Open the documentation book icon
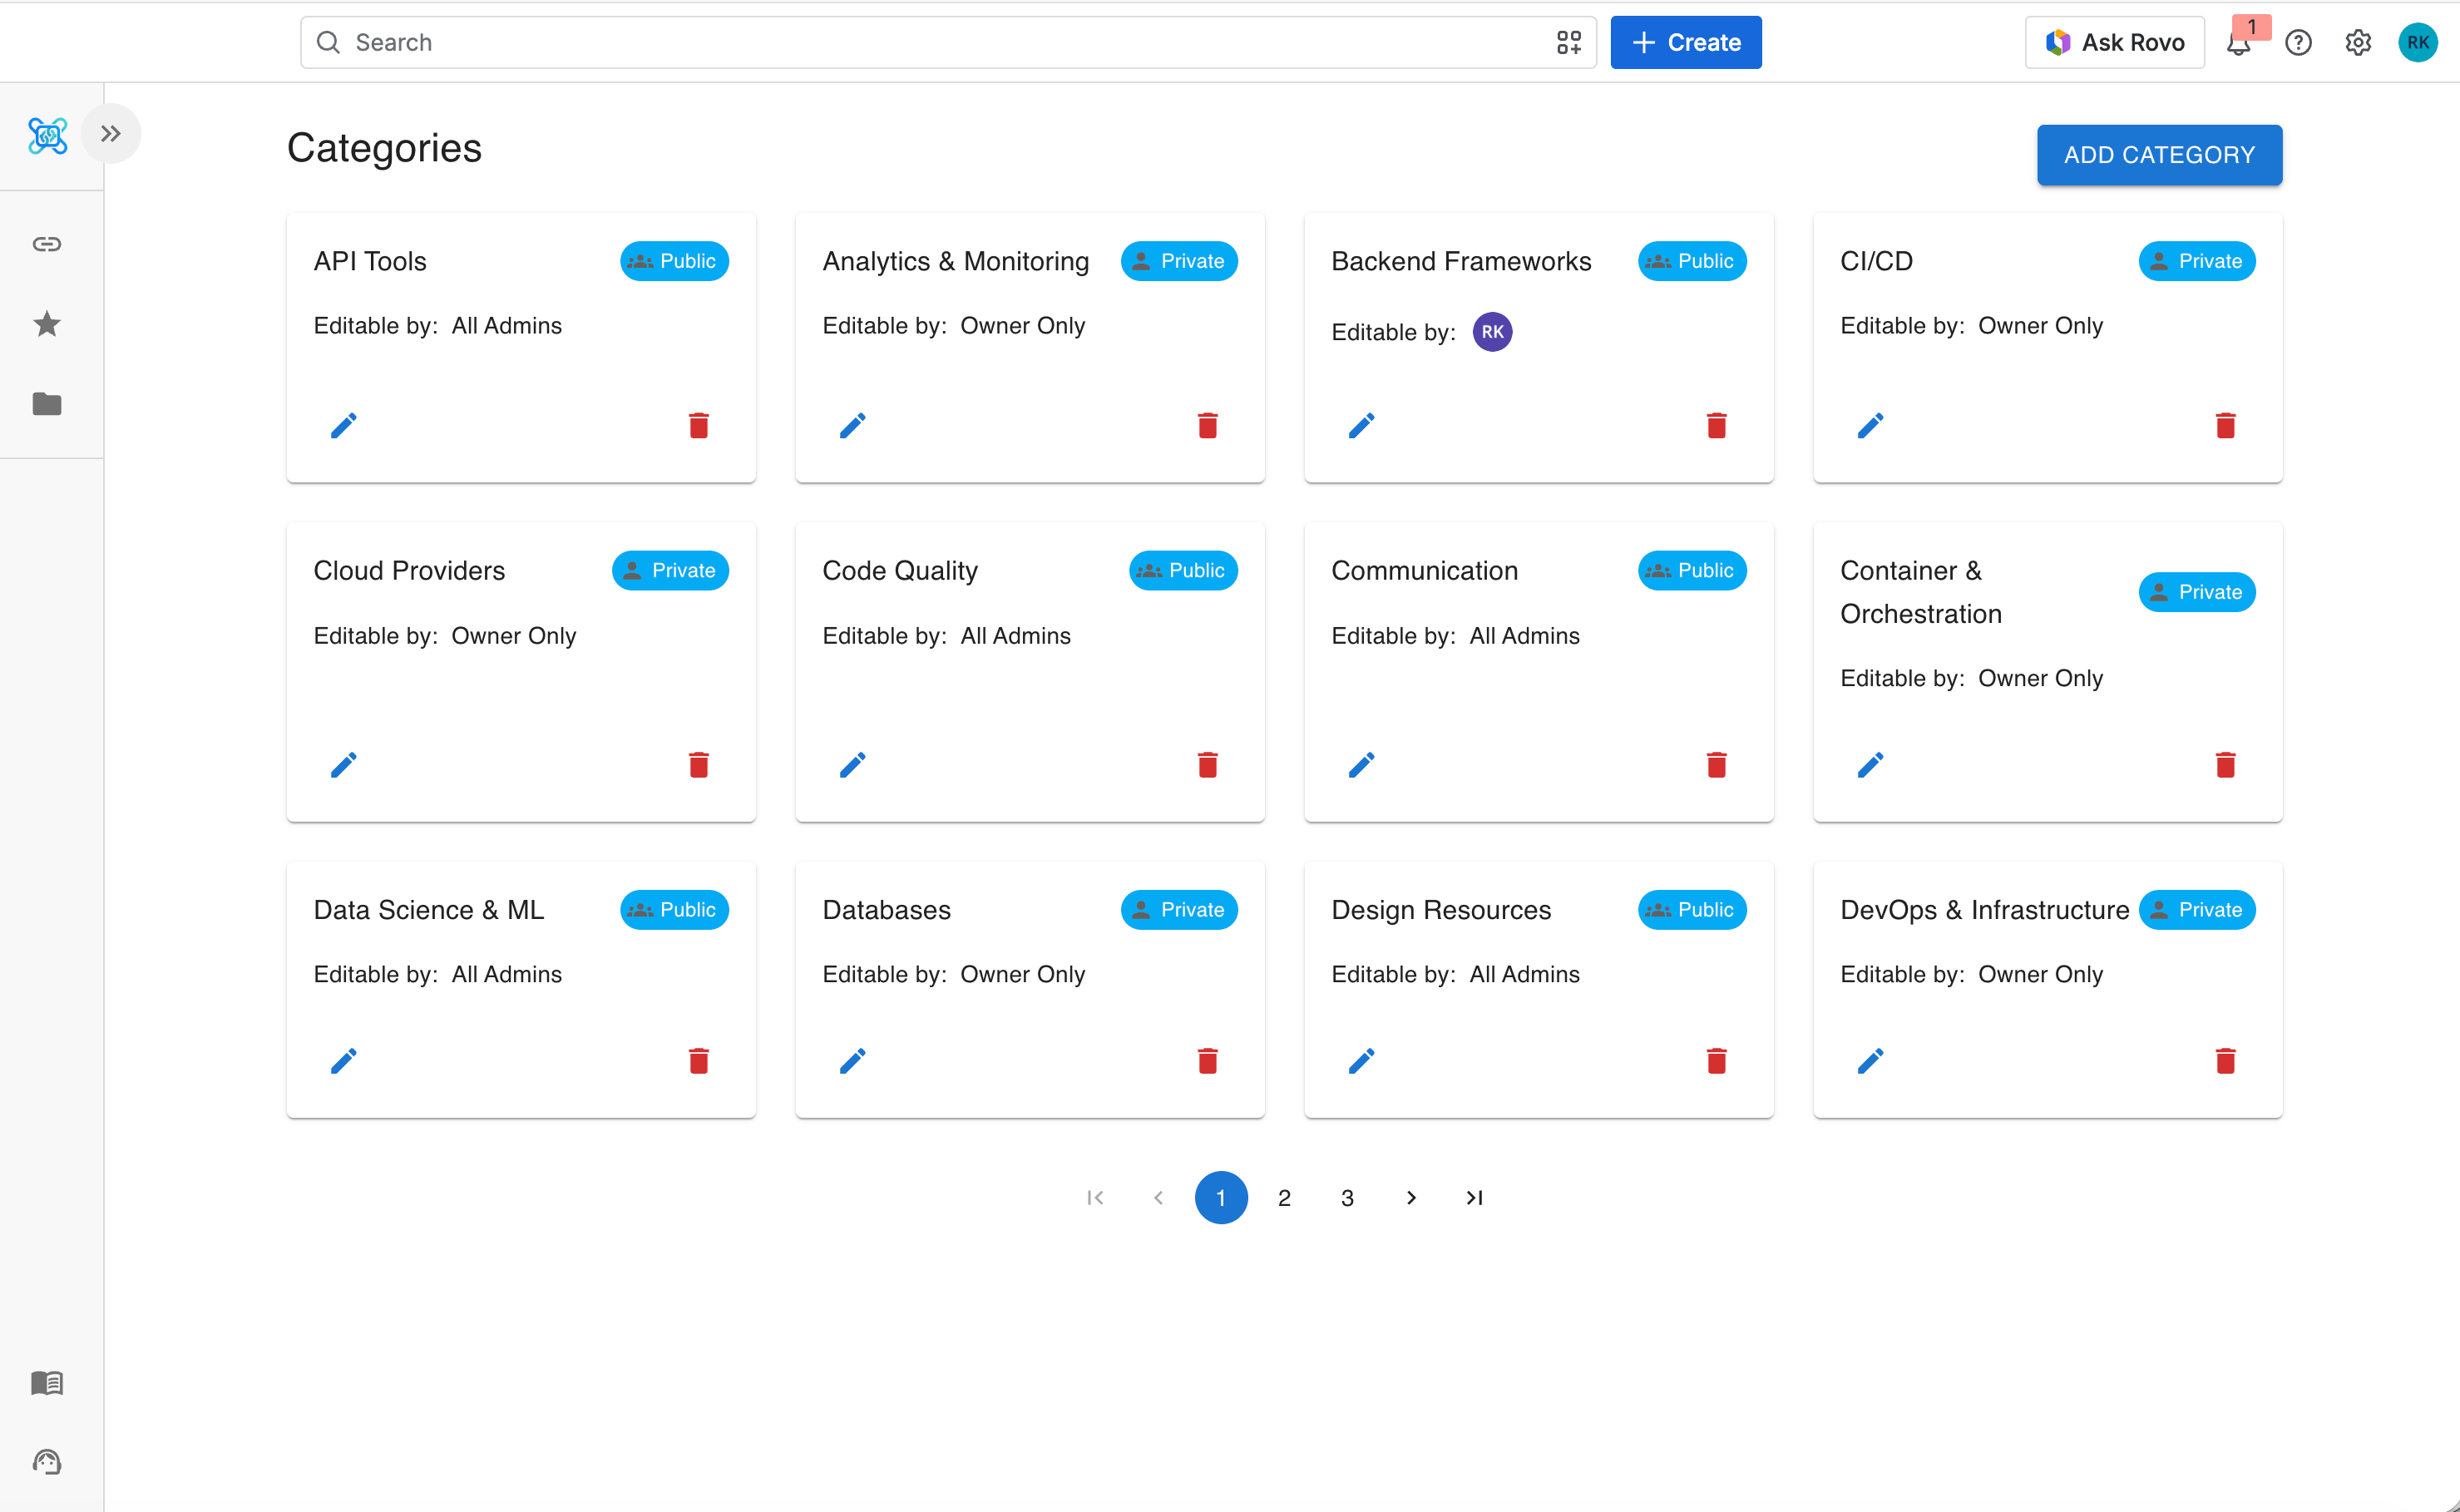The height and width of the screenshot is (1512, 2460). (x=47, y=1383)
